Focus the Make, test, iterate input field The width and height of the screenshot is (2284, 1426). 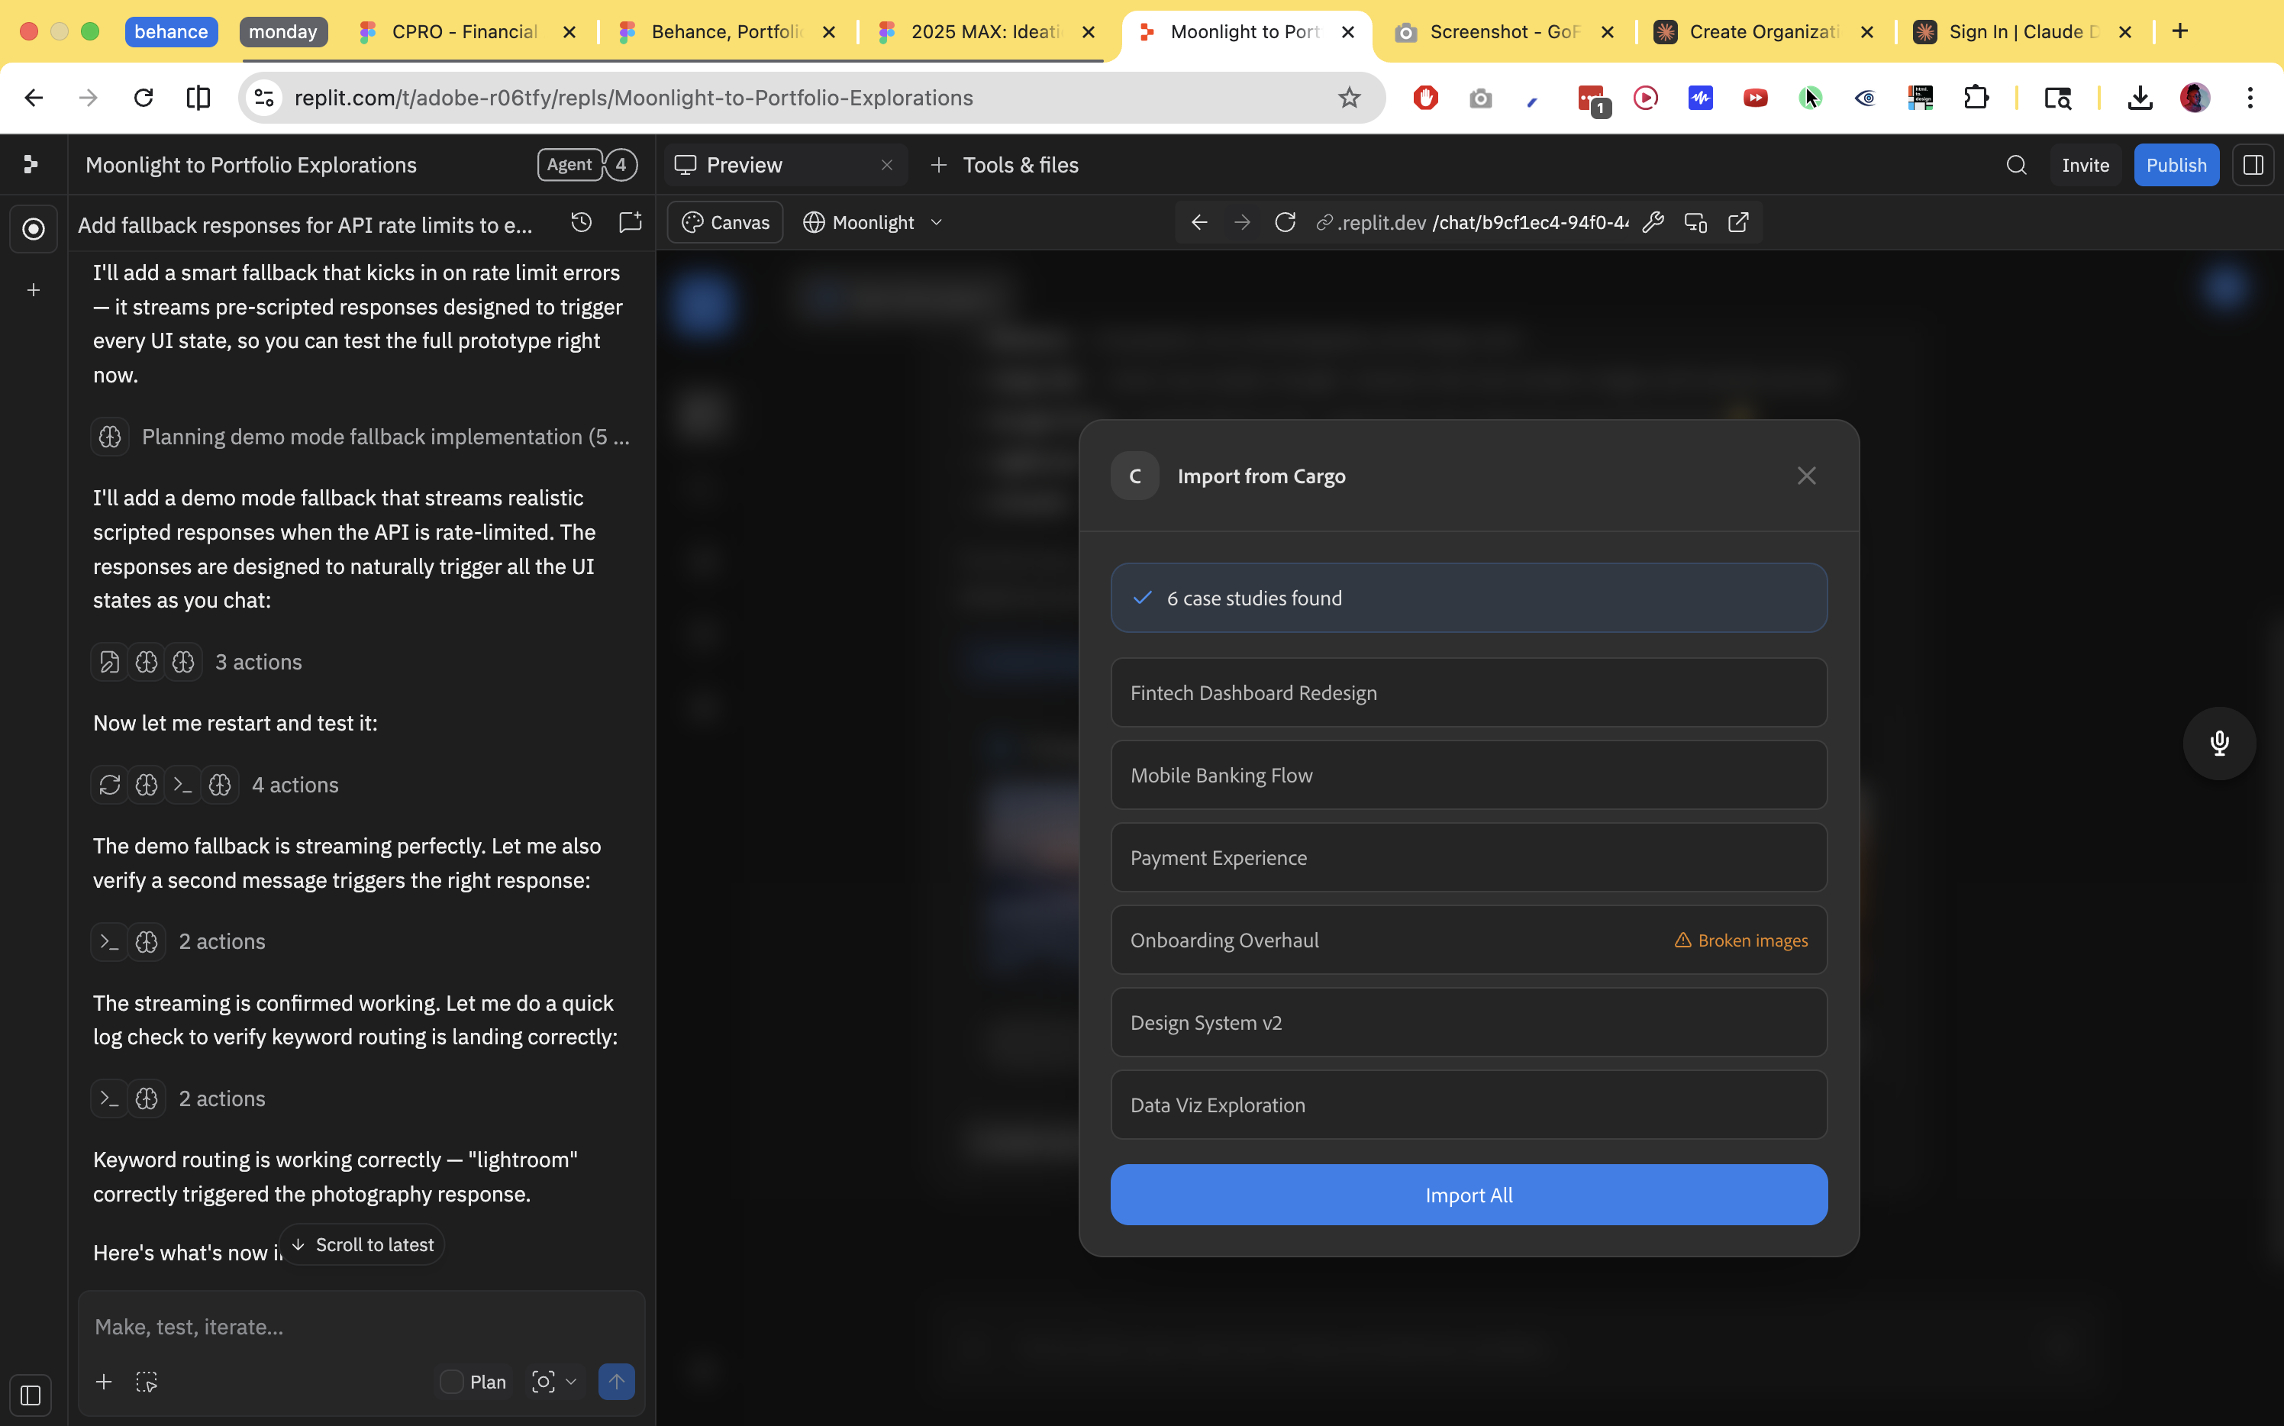[361, 1327]
